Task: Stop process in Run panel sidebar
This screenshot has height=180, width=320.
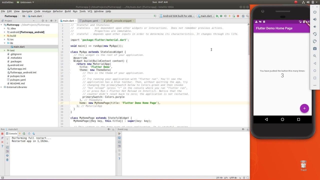Action: point(2,134)
